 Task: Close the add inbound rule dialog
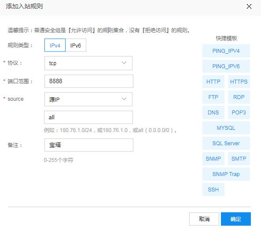(x=249, y=7)
